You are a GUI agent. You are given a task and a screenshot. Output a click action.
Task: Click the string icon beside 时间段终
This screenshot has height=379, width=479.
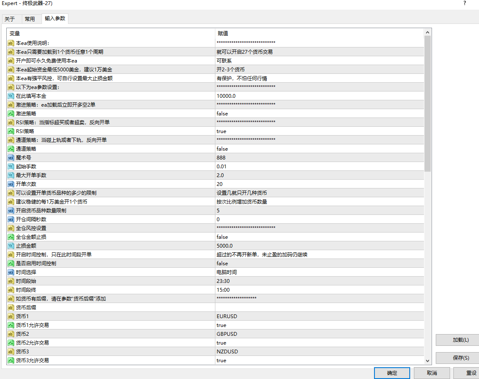click(x=10, y=290)
